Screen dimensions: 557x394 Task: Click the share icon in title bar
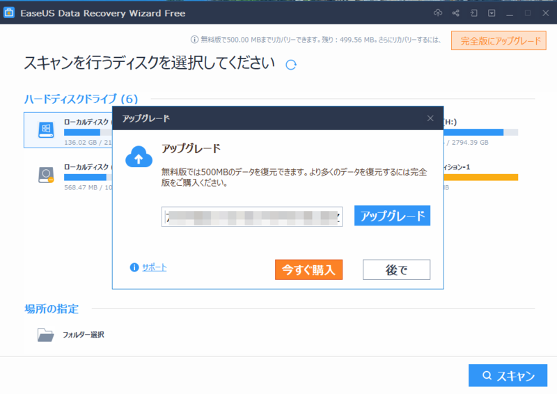pyautogui.click(x=456, y=13)
